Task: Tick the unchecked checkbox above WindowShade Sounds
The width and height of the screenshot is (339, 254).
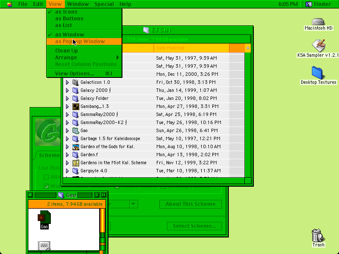Action: (x=46, y=177)
